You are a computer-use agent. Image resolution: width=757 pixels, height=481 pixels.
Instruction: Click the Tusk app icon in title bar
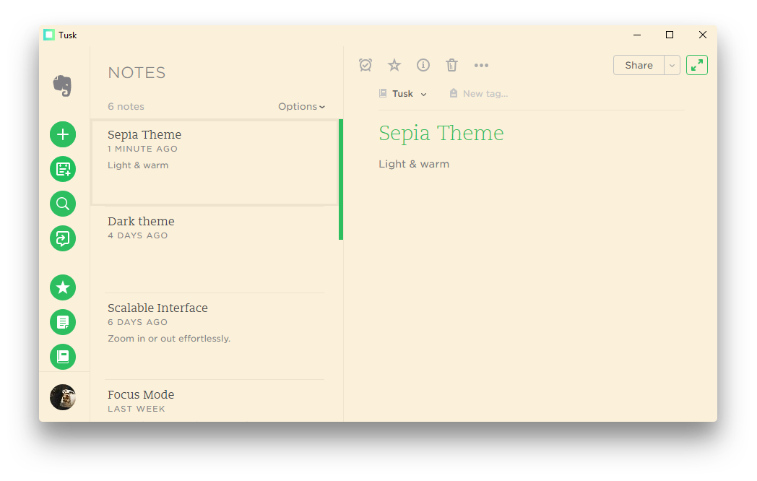49,35
